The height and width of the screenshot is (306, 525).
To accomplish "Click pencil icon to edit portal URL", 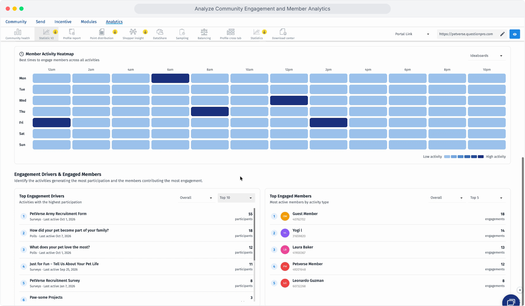I will pyautogui.click(x=502, y=34).
